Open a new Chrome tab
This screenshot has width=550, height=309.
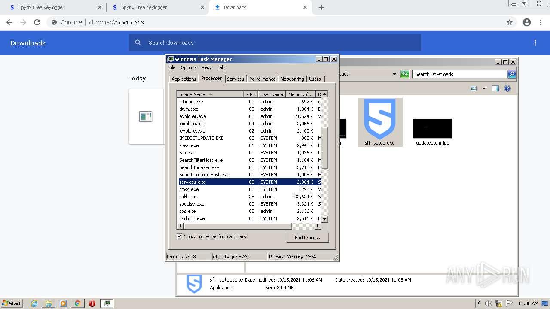tap(321, 7)
